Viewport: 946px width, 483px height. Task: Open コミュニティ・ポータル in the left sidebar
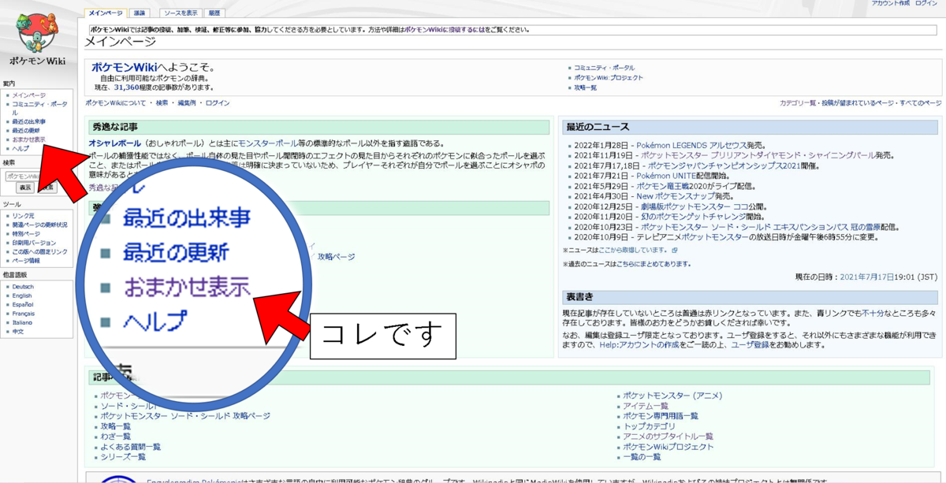(x=39, y=108)
